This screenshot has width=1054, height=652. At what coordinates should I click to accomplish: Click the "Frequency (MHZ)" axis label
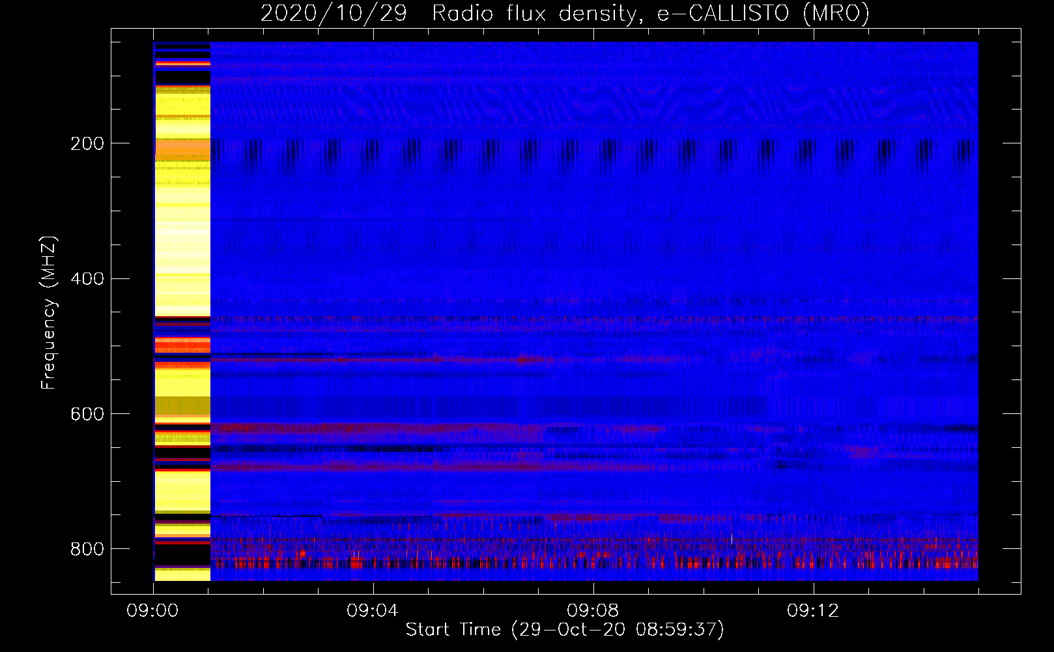coord(48,313)
